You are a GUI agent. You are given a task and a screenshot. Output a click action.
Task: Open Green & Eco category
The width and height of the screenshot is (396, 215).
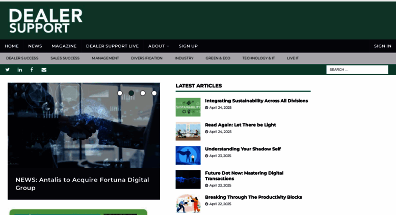tap(218, 58)
